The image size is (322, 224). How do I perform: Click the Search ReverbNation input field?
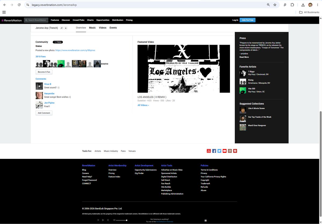point(36,20)
